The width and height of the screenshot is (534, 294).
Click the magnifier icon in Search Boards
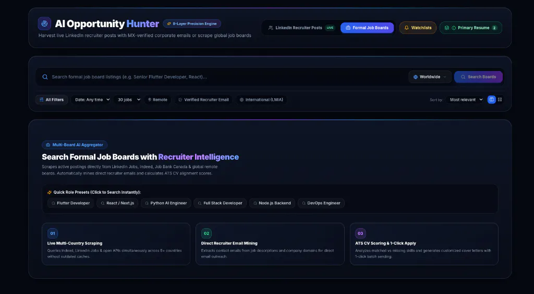pos(463,77)
